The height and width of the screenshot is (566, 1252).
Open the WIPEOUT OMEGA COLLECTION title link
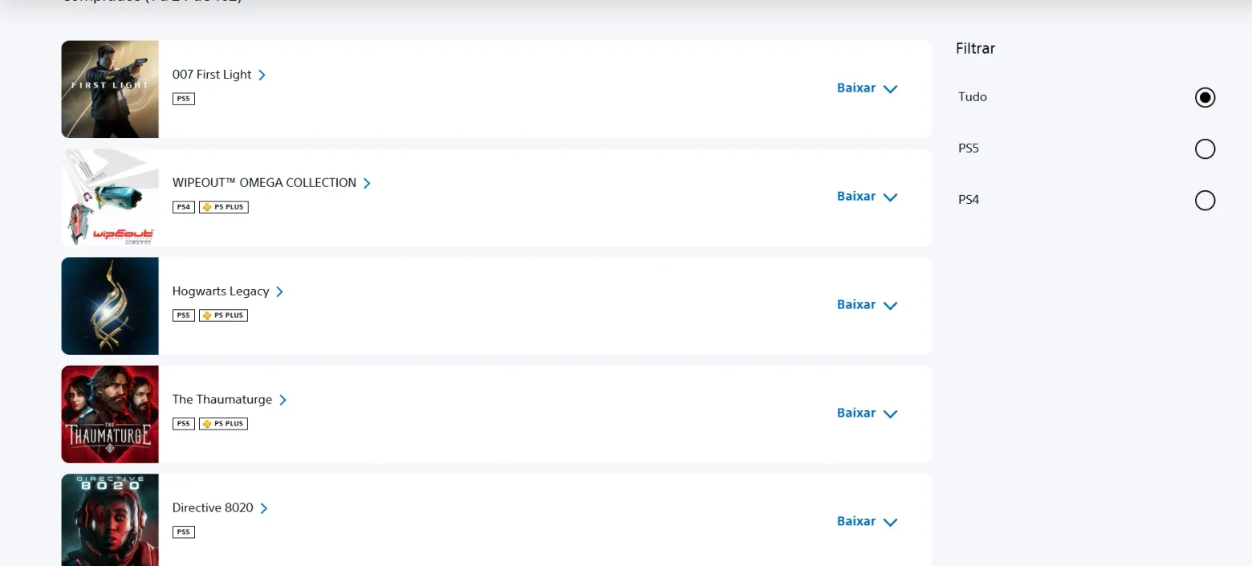[264, 183]
